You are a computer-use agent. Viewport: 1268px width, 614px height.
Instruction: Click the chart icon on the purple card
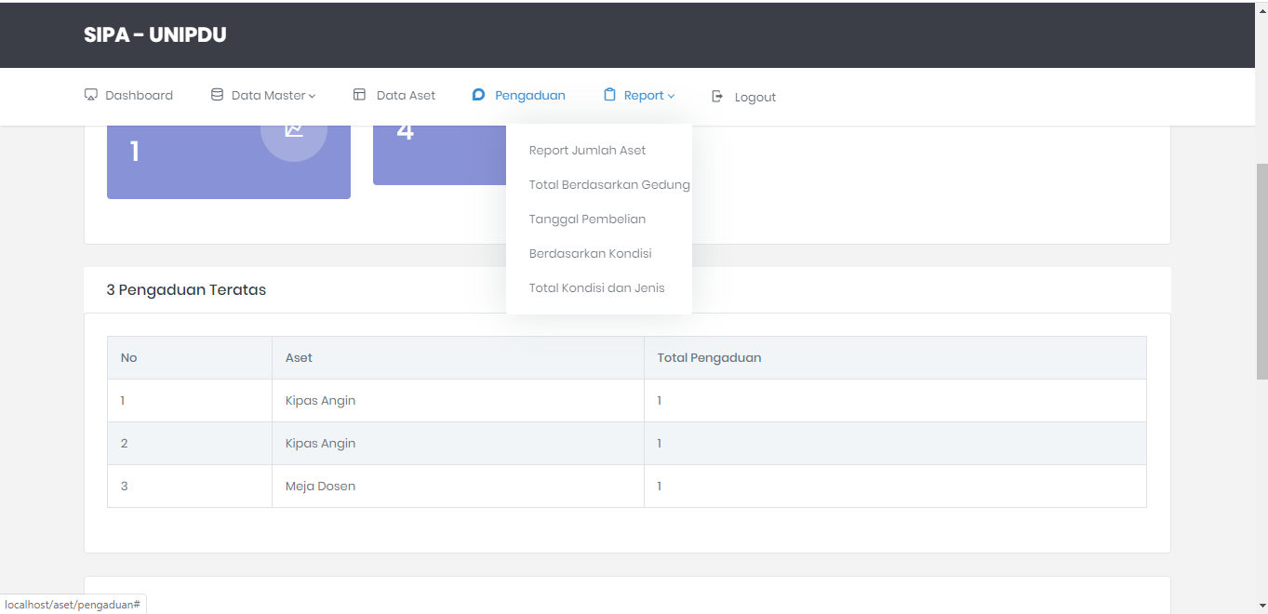[x=294, y=130]
